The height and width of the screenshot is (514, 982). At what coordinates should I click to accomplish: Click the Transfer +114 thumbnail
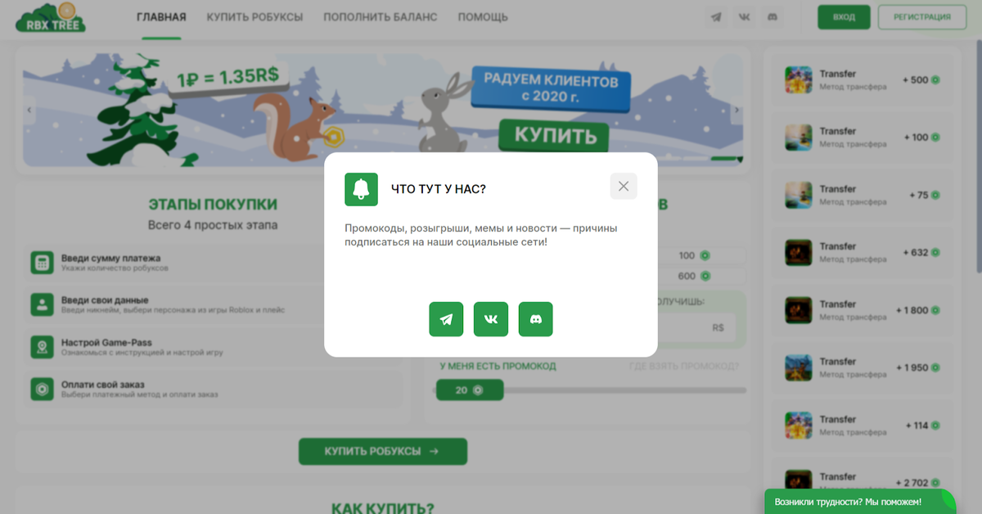coord(798,426)
